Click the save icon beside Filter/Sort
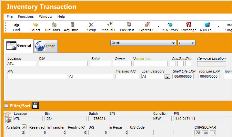This screenshot has width=232, height=137. (35, 105)
